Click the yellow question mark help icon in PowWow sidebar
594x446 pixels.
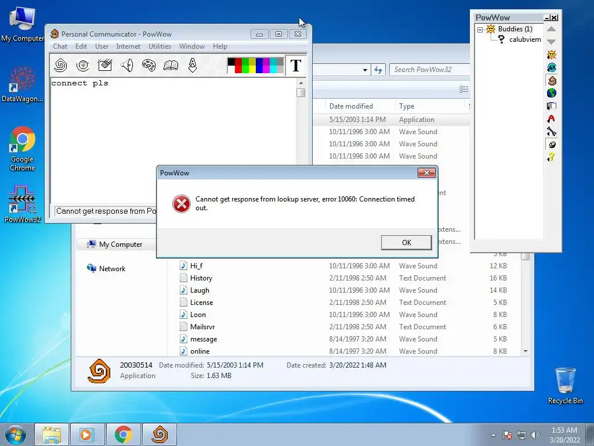552,157
